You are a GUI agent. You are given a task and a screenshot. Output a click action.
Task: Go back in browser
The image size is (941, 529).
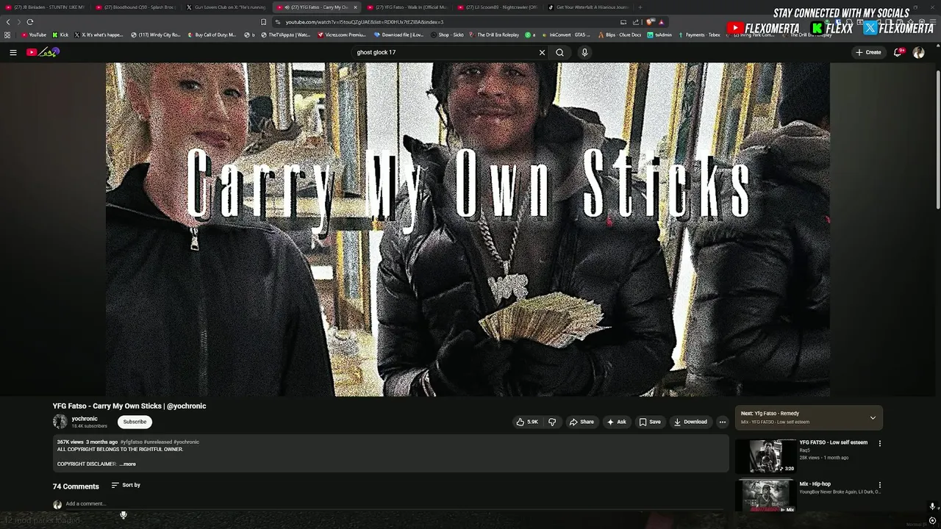[x=8, y=22]
